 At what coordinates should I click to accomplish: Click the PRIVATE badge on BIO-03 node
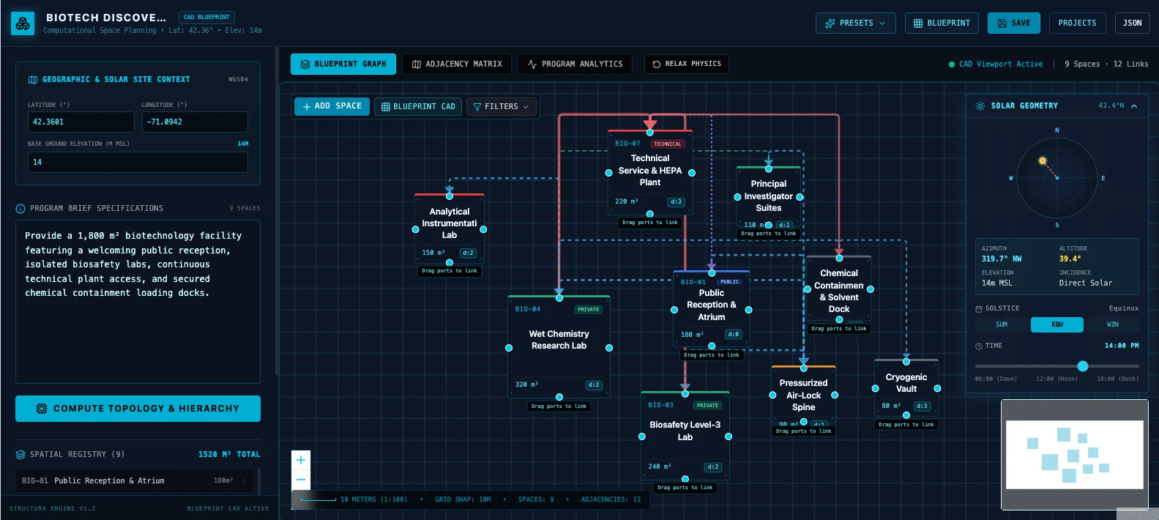[707, 406]
